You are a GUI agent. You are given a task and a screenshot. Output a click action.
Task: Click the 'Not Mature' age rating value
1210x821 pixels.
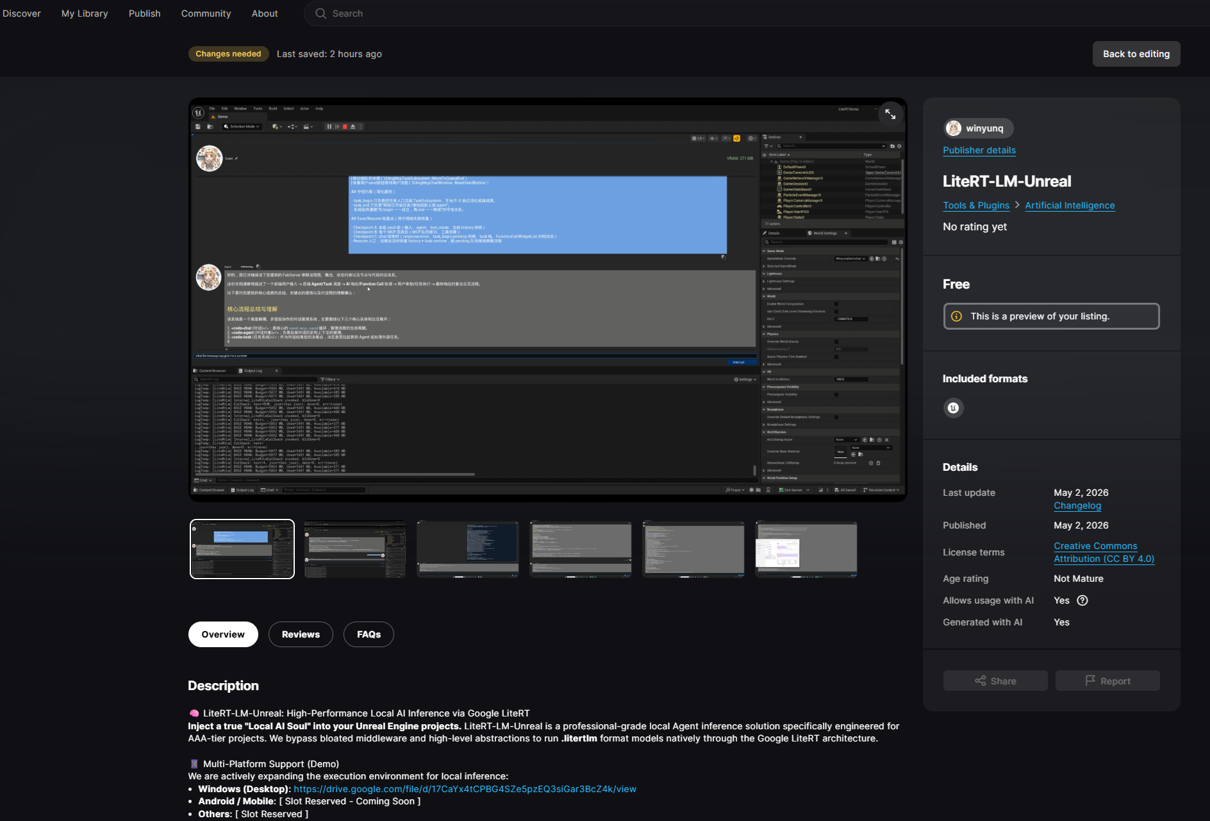1079,579
